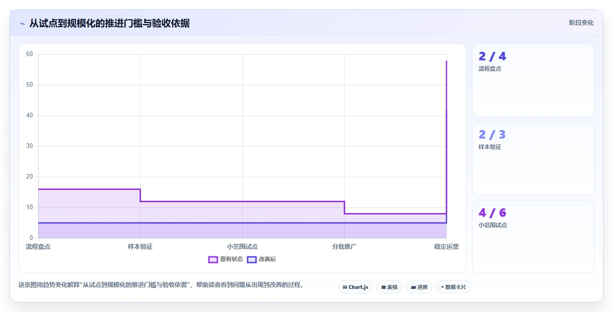The image size is (613, 312).
Task: Click the chart description sentence below the chart
Action: 161,285
